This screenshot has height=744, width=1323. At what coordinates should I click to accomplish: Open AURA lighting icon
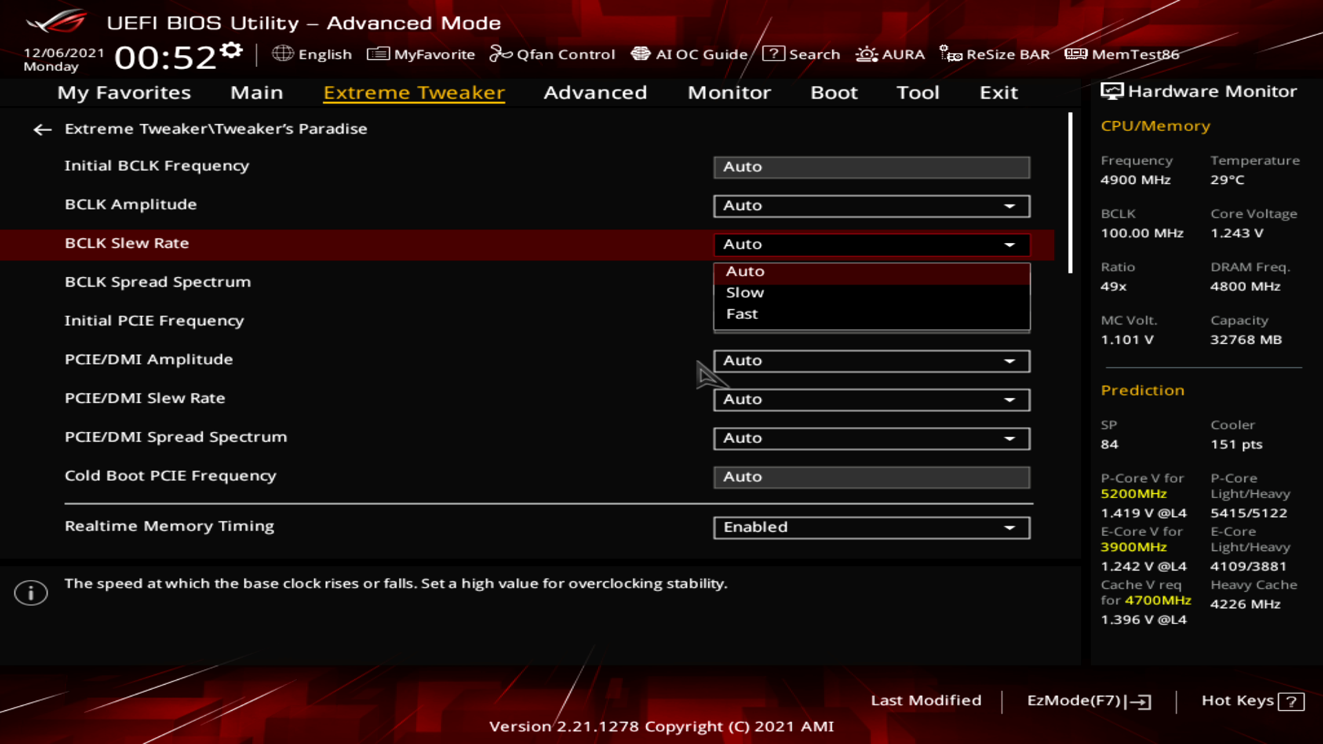[866, 54]
